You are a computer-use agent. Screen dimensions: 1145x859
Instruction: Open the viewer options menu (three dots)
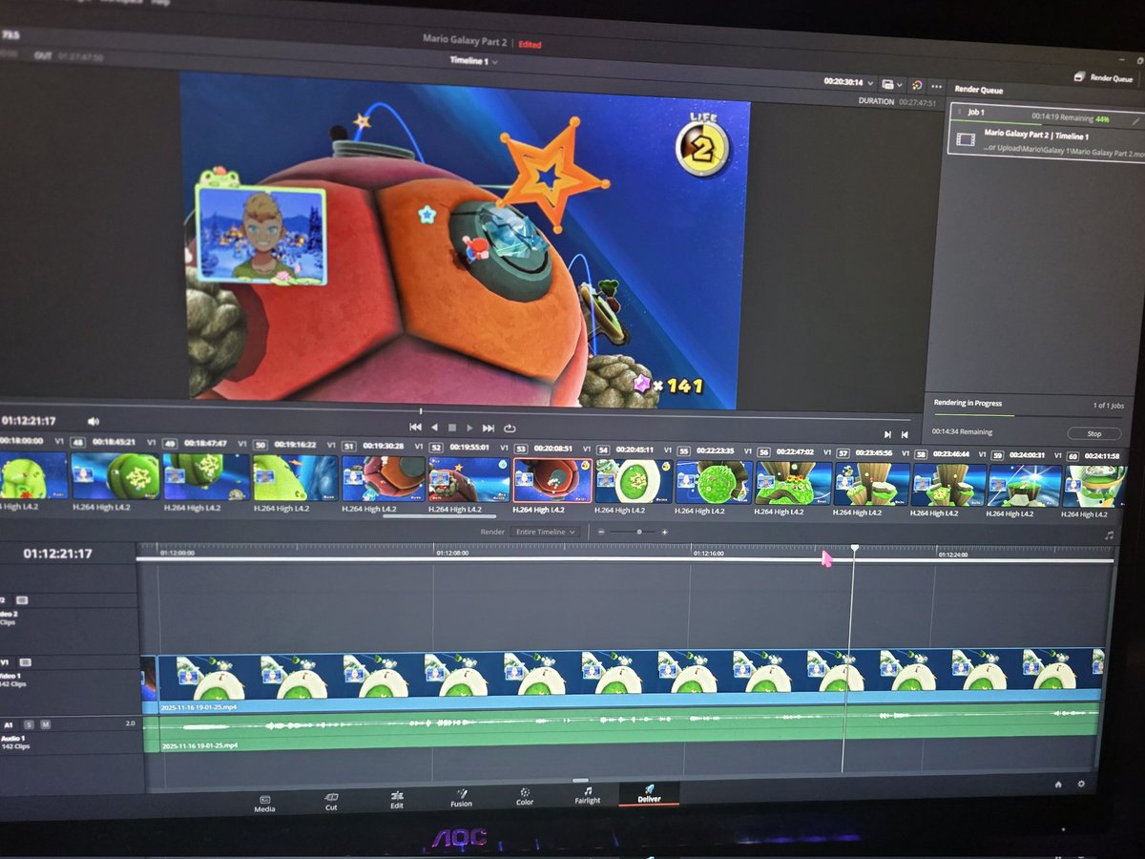click(936, 86)
